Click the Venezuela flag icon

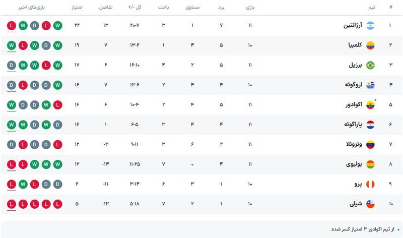[x=370, y=144]
